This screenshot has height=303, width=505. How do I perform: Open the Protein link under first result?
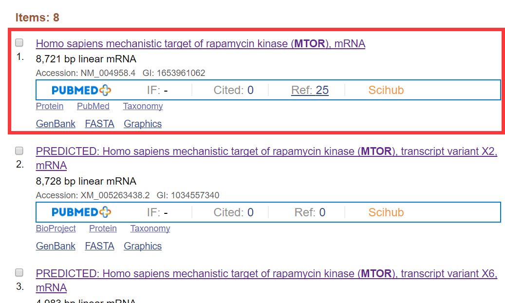point(50,106)
